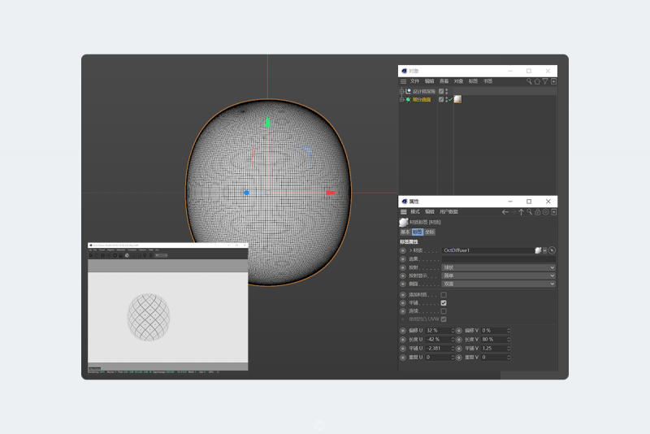This screenshot has height=434, width=650.
Task: Open the 投射 projection dropdown showing 球状
Action: click(498, 267)
